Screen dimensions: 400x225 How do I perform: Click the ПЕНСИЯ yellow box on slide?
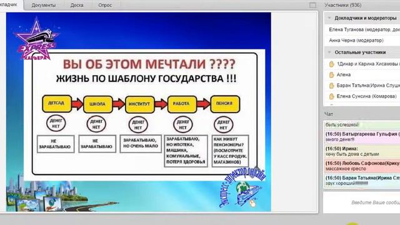225,104
